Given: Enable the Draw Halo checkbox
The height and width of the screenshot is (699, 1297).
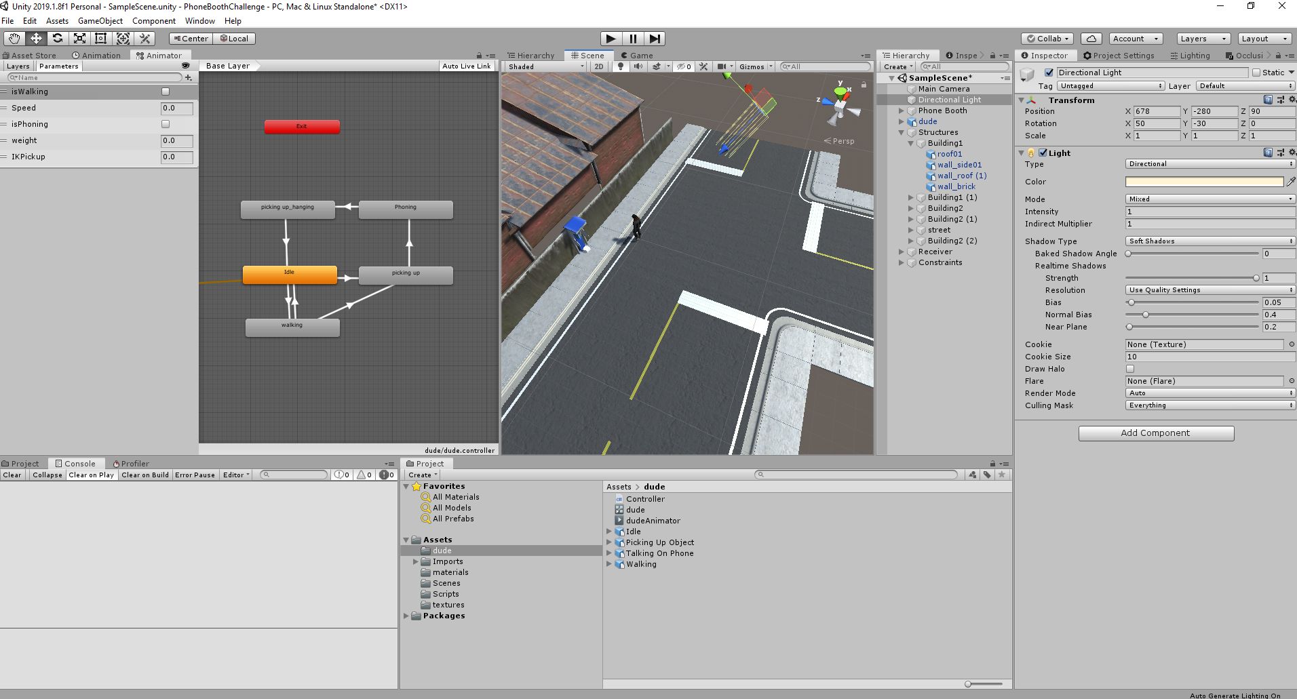Looking at the screenshot, I should (1130, 369).
